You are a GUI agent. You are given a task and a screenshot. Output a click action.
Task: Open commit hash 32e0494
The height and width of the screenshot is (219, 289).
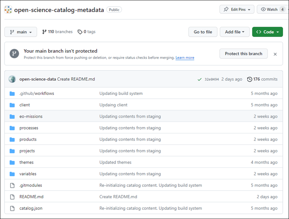212,79
